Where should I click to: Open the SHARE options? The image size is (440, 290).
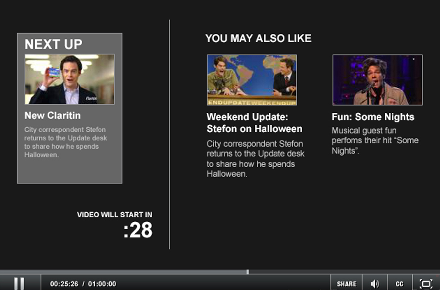[x=347, y=284]
